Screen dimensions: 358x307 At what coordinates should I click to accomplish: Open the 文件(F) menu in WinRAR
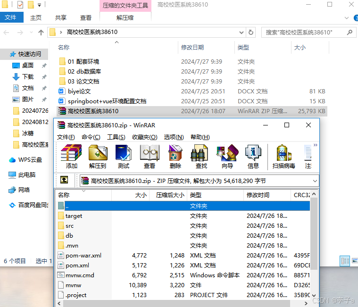point(66,137)
